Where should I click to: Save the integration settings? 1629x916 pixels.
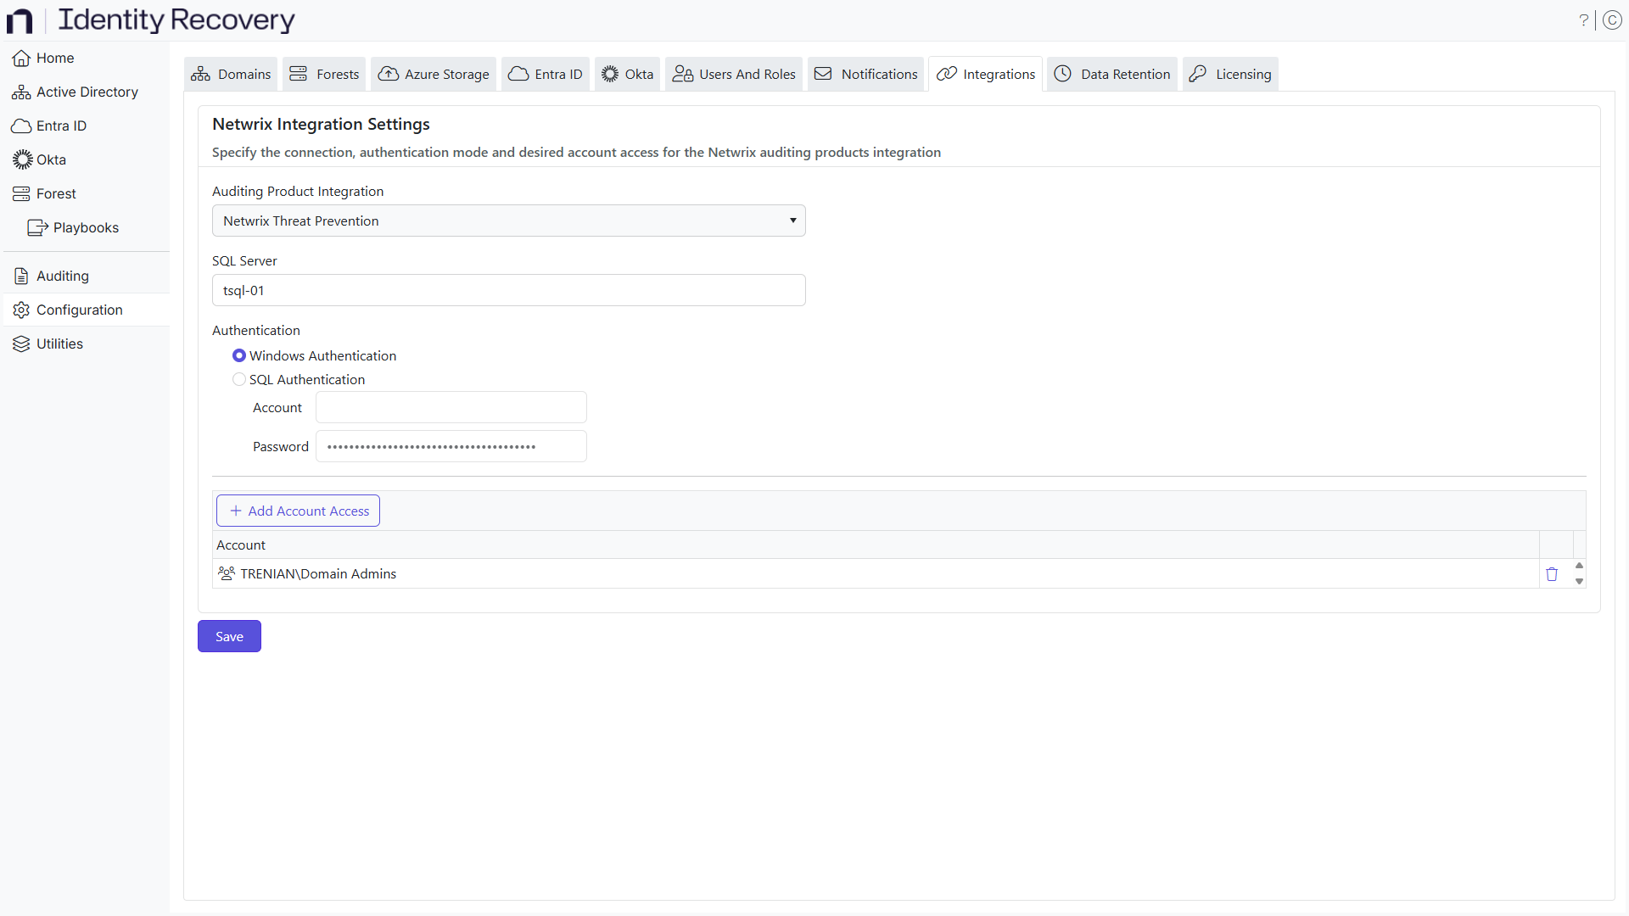point(228,636)
